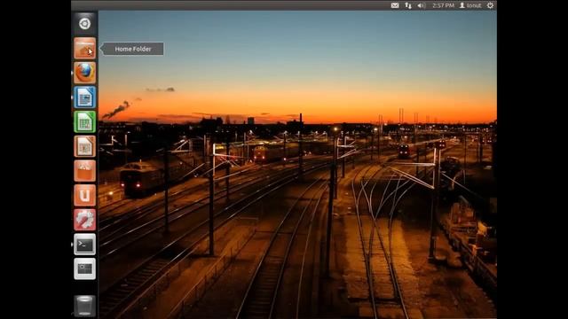
Task: Click the 2:57 PM clock
Action: coord(443,5)
